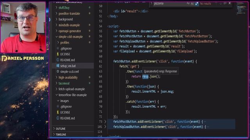
Task: Expand the openapi-generator folder
Action: (56, 31)
